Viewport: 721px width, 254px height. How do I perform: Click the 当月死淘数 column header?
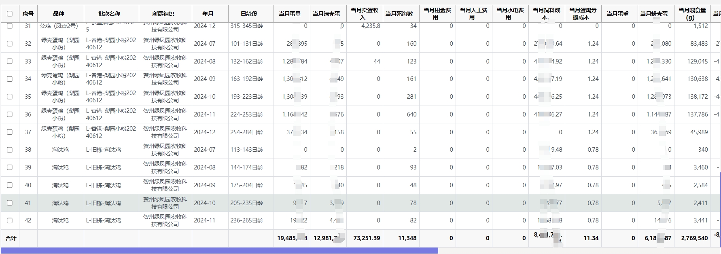coord(399,14)
